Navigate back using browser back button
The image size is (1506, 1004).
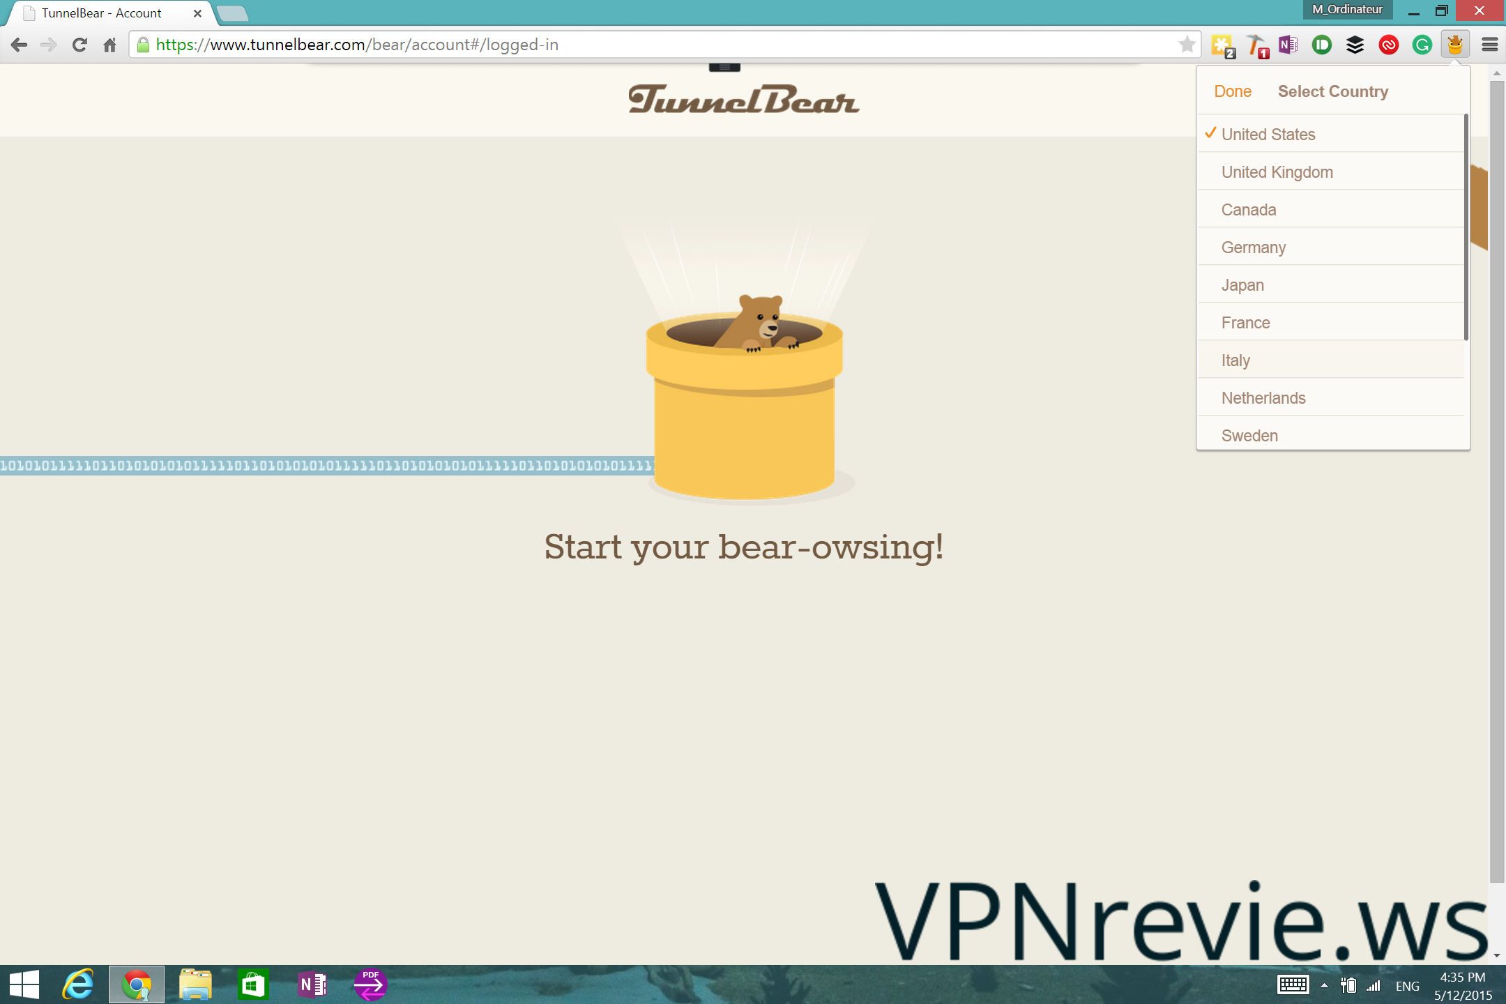click(x=19, y=44)
